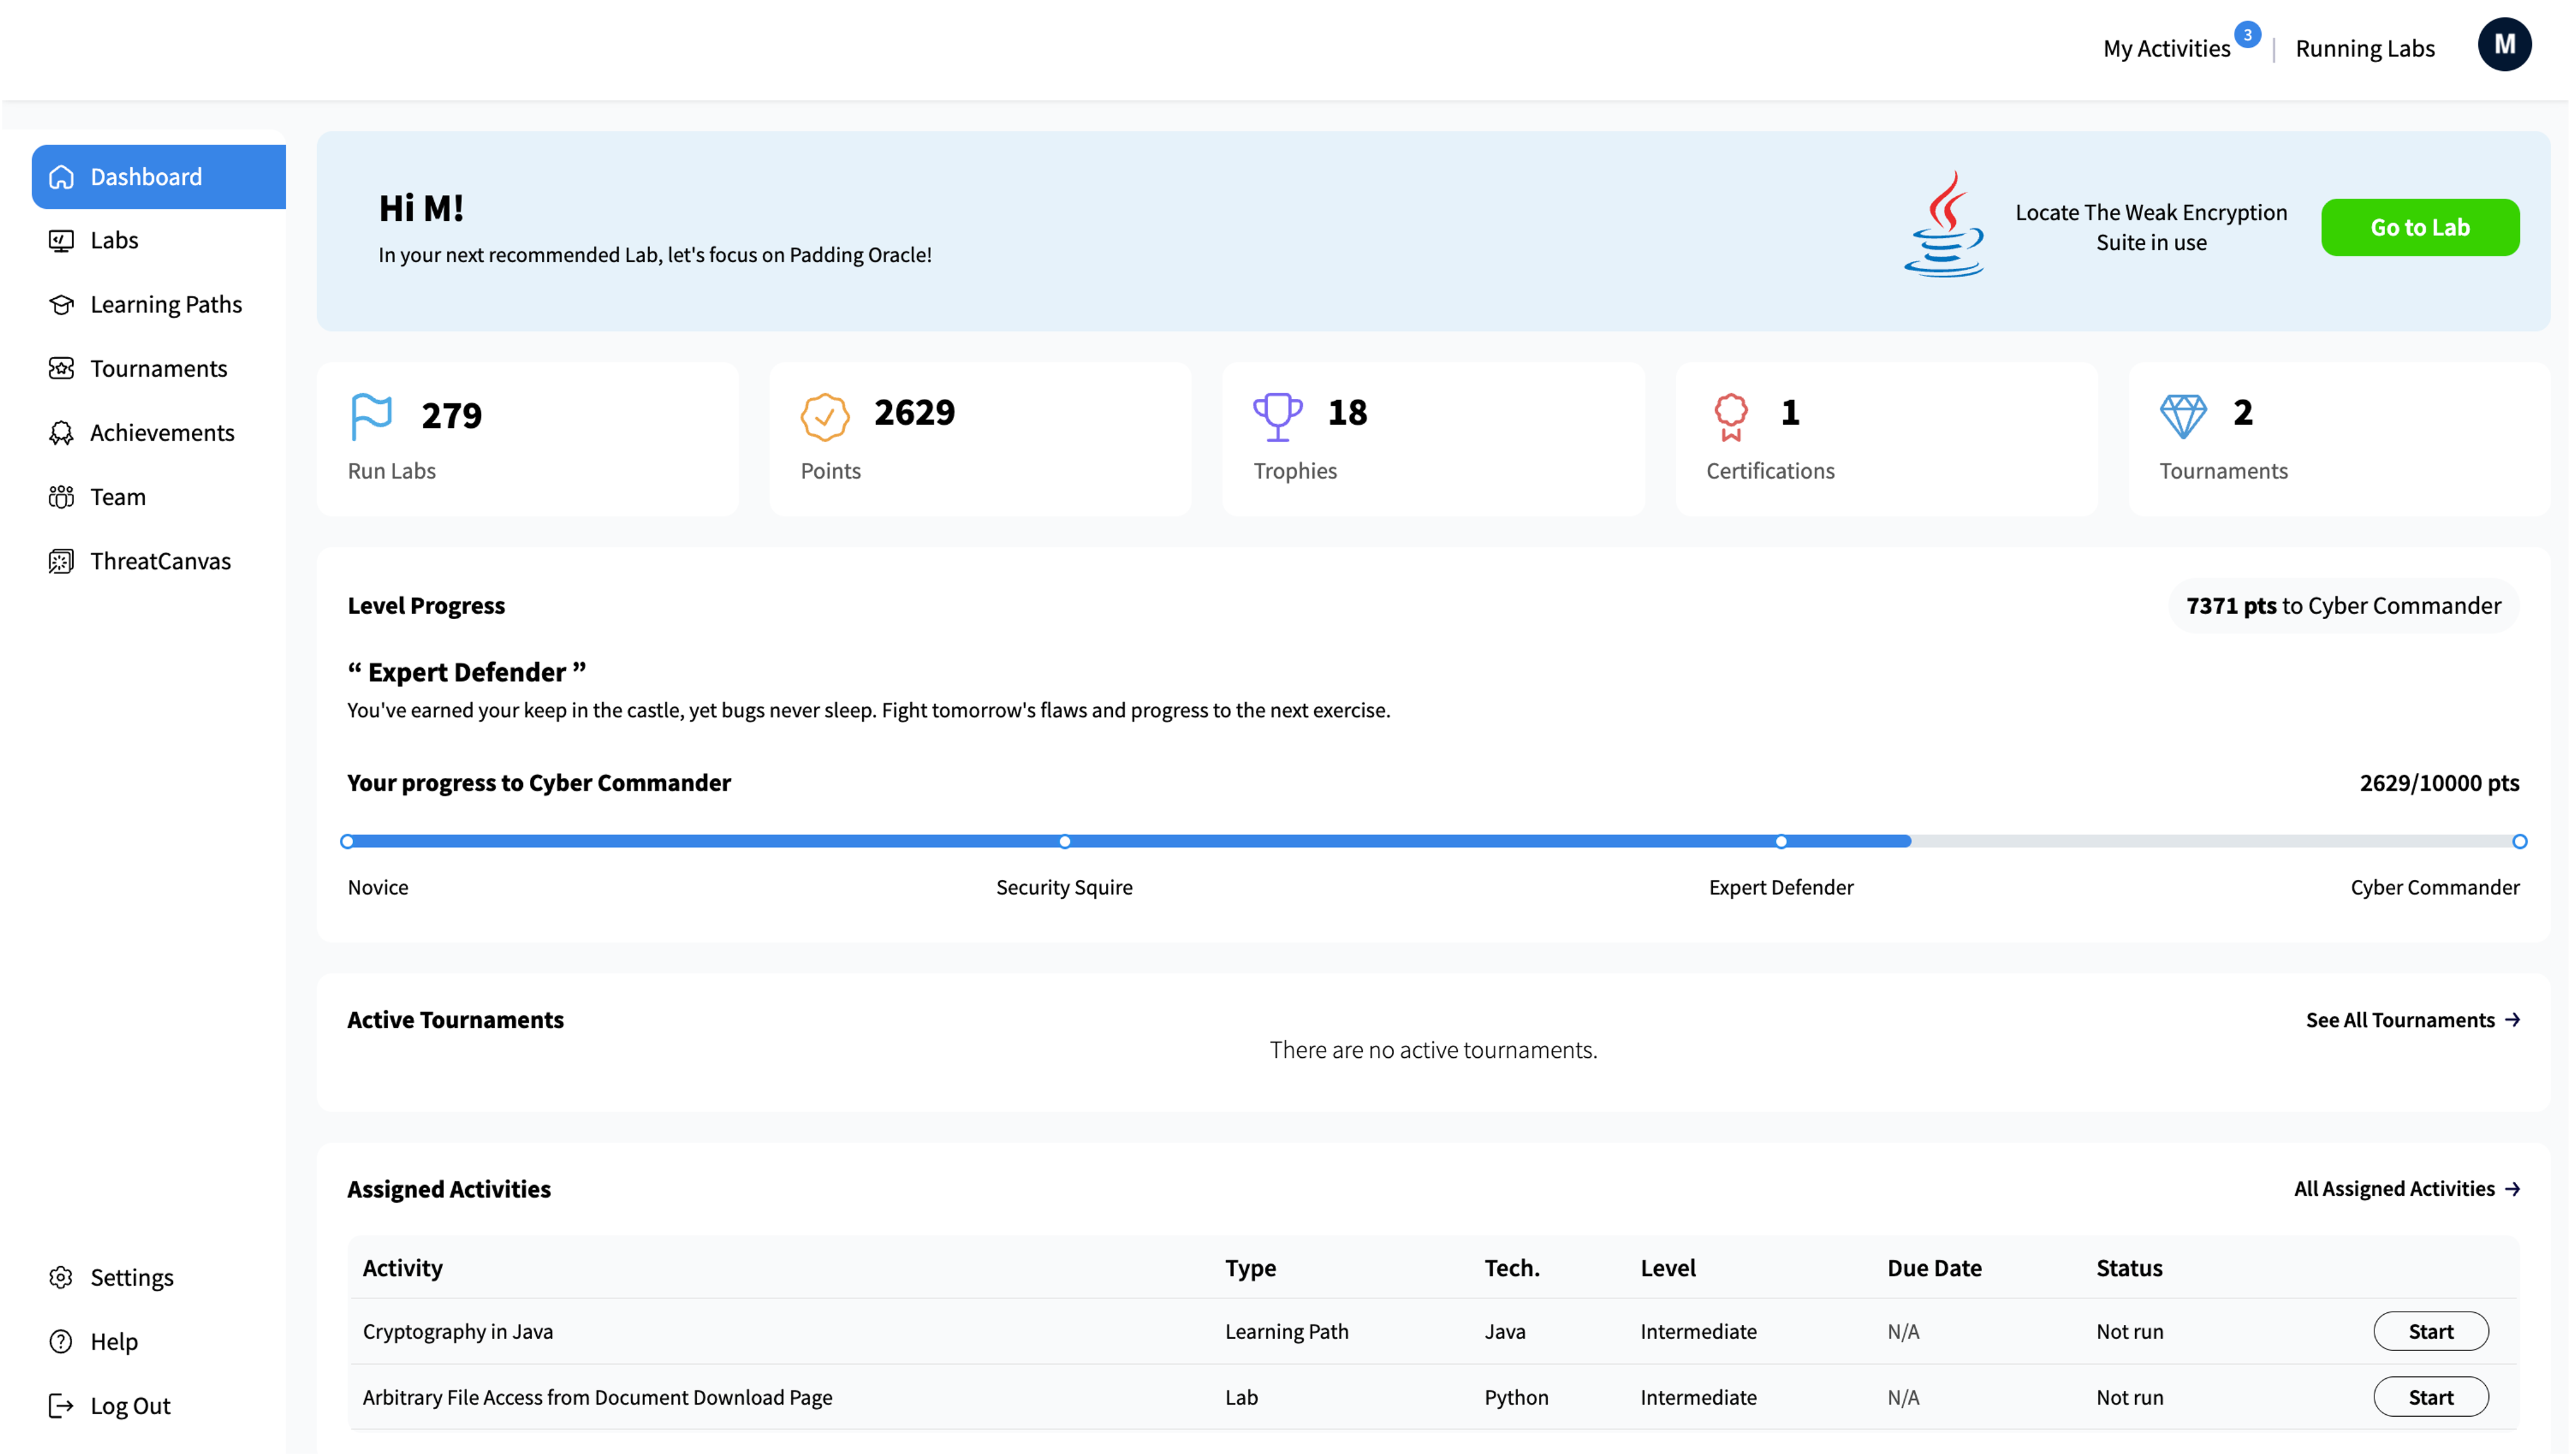Screen dimensions: 2570x1456
Task: Click the Achievements badge icon
Action: [61, 433]
